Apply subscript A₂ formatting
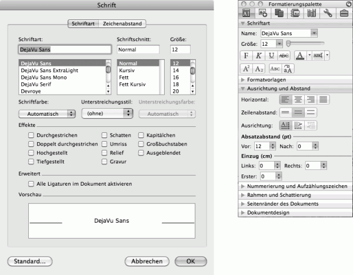This screenshot has height=275, width=353. click(x=259, y=69)
